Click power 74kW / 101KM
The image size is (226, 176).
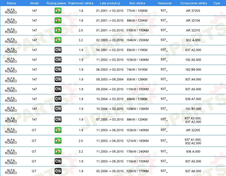click(x=137, y=70)
